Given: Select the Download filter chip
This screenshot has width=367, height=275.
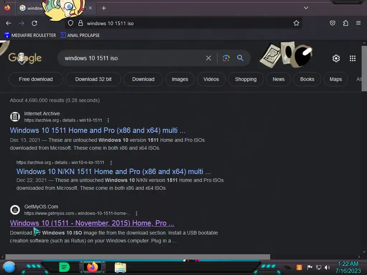Looking at the screenshot, I should click(143, 79).
